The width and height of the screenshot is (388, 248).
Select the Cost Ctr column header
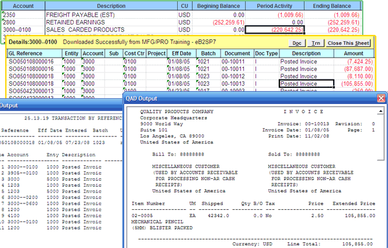click(x=135, y=54)
